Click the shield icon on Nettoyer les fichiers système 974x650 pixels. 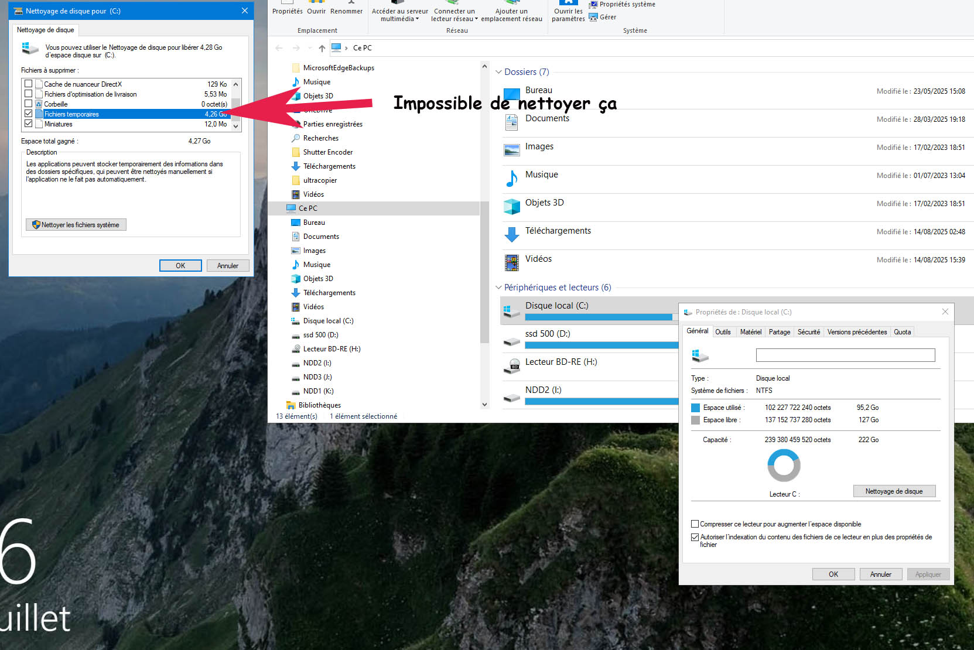36,225
